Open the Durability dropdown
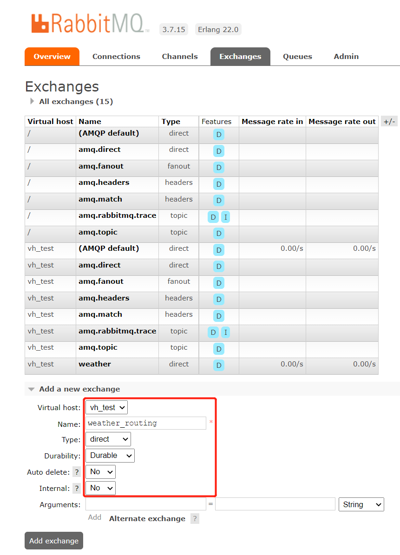The height and width of the screenshot is (555, 400). 110,456
